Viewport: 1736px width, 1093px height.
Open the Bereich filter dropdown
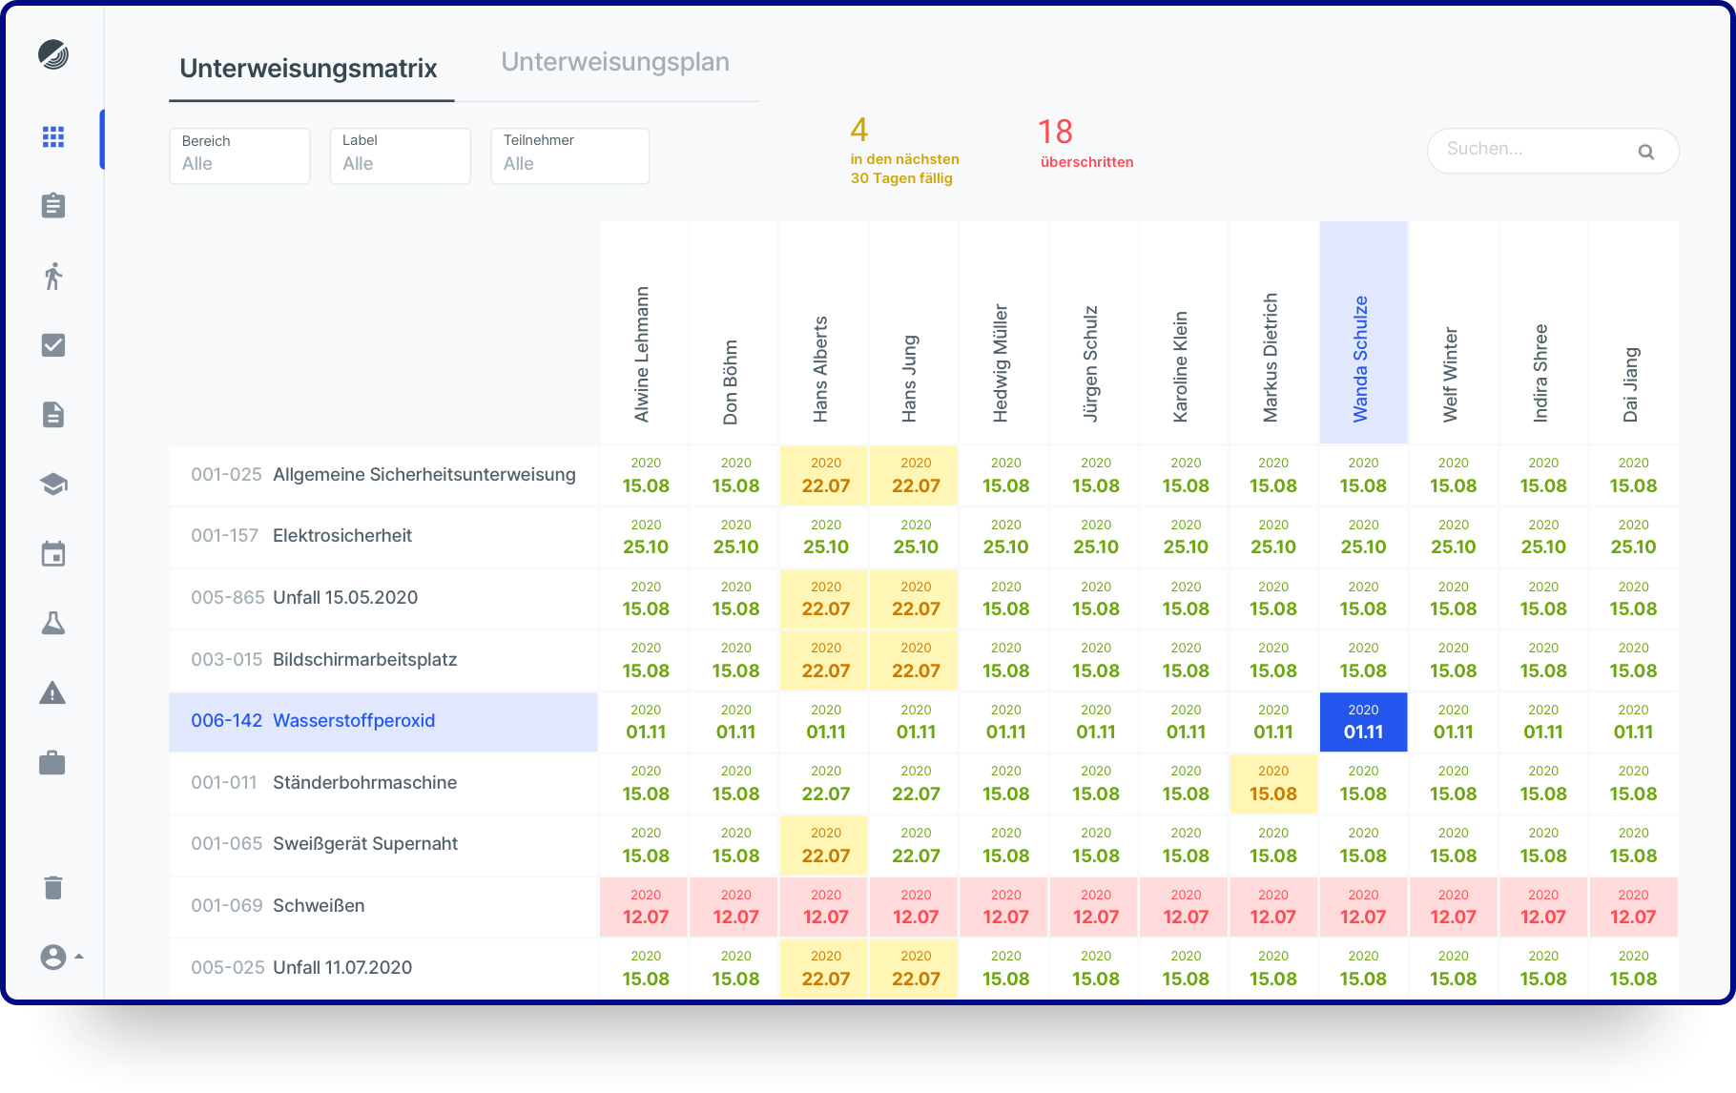point(239,155)
